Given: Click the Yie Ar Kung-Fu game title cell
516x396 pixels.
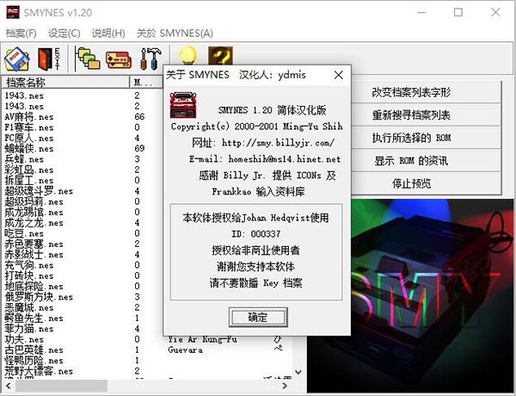Looking at the screenshot, I should (x=202, y=339).
